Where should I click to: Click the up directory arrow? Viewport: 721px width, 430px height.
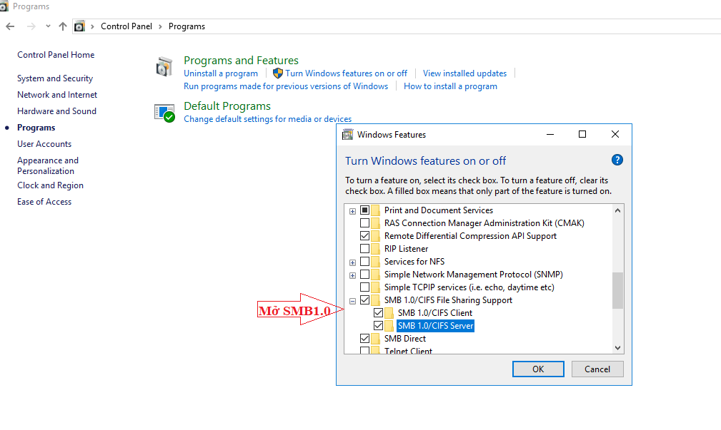coord(63,26)
